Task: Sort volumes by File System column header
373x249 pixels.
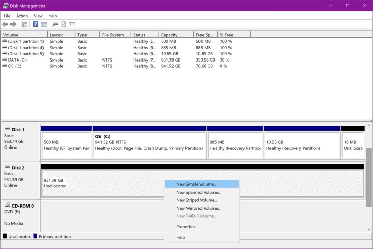Action: click(x=113, y=35)
